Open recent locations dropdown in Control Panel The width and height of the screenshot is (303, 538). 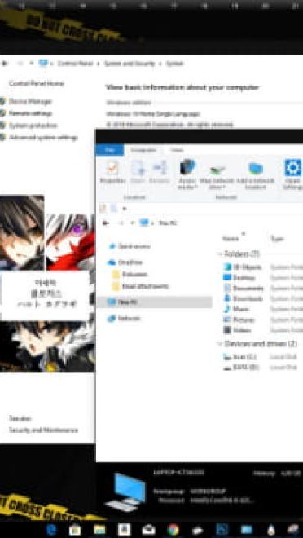[31, 64]
